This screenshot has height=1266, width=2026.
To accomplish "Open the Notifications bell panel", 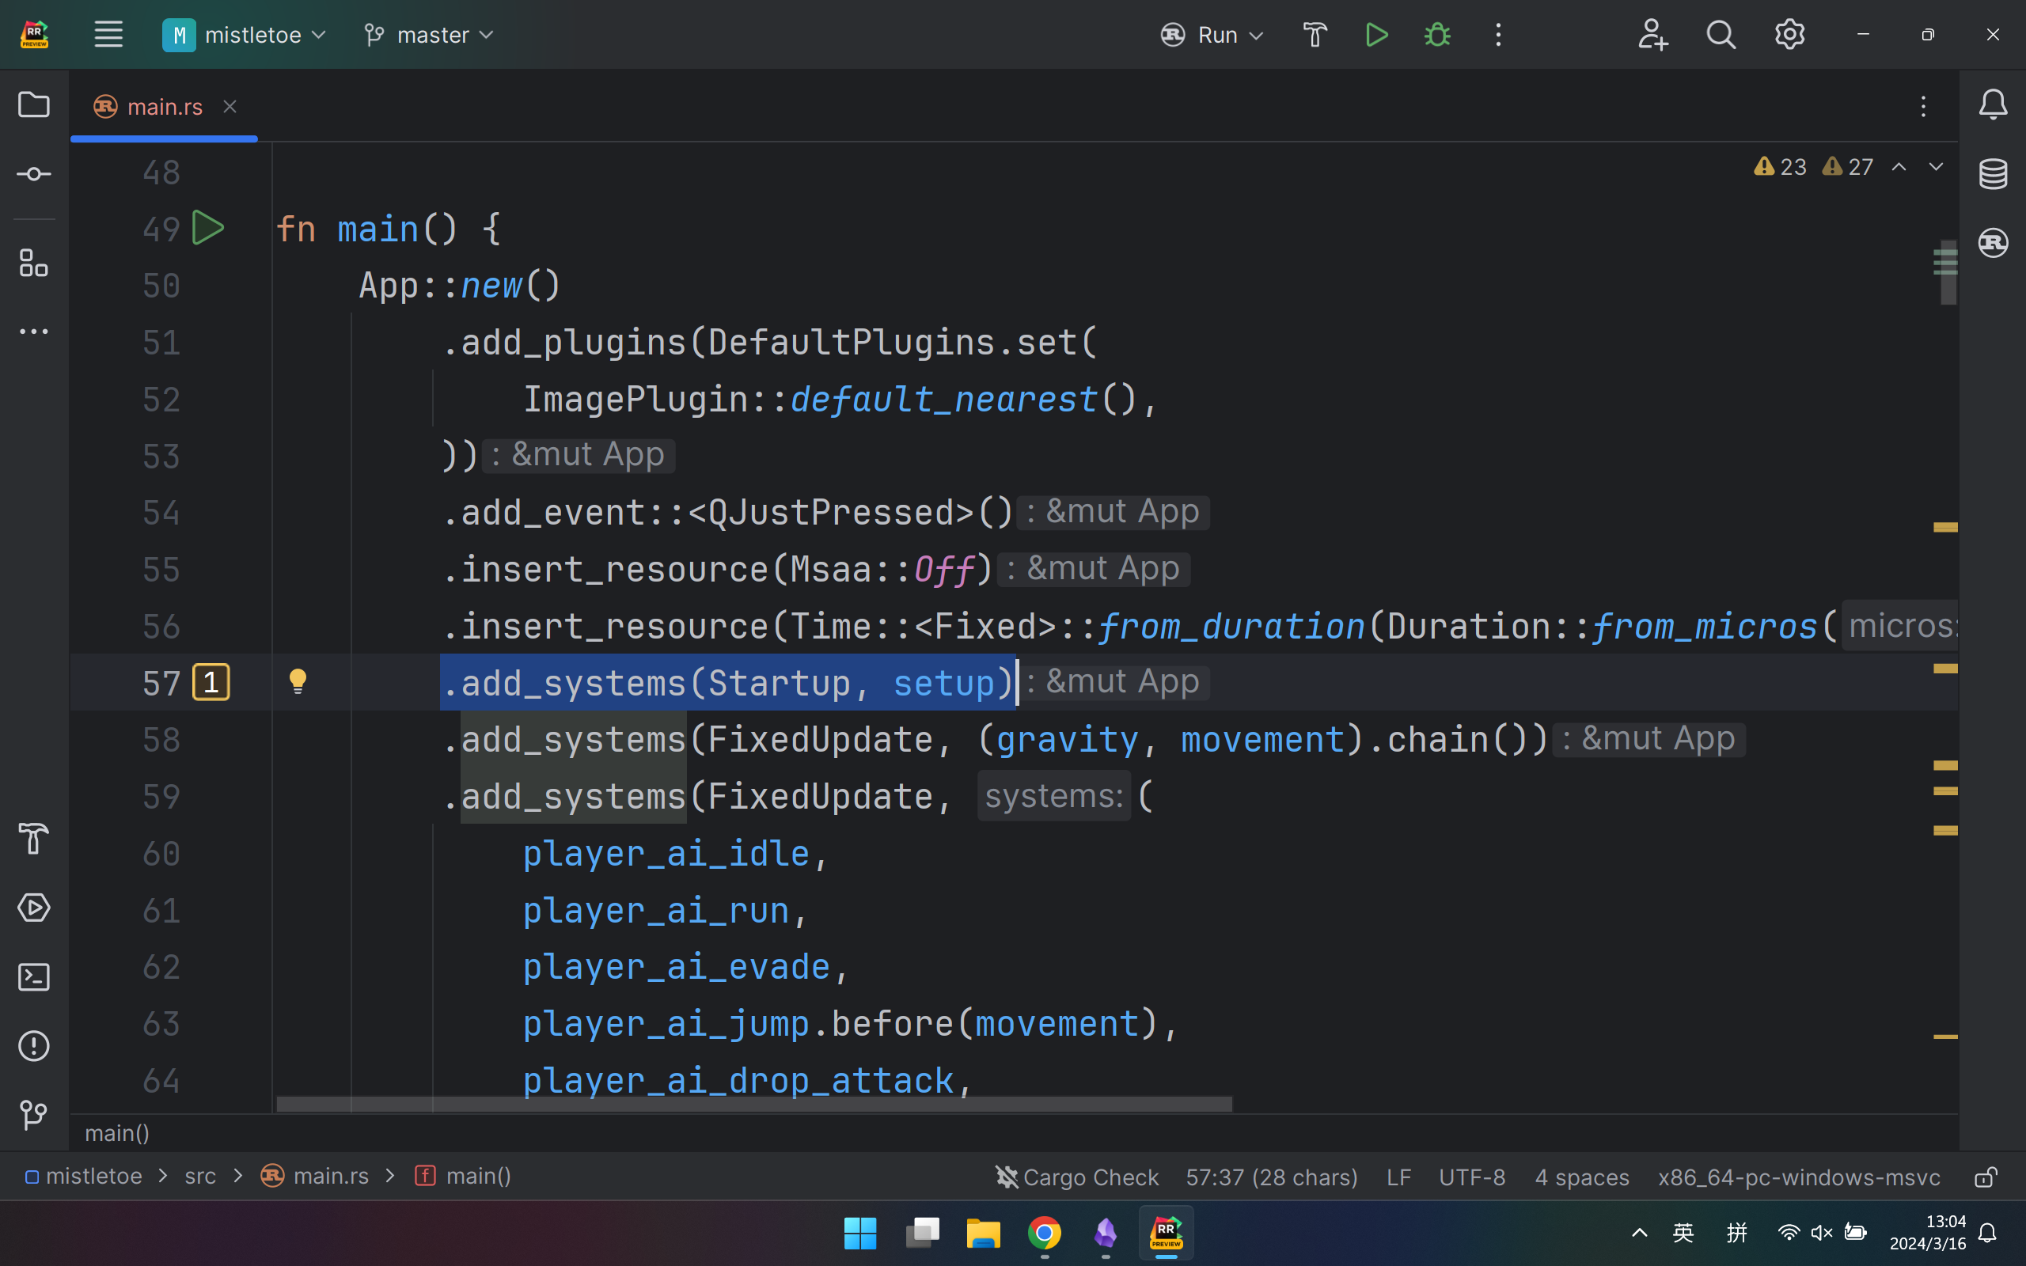I will click(x=1993, y=104).
